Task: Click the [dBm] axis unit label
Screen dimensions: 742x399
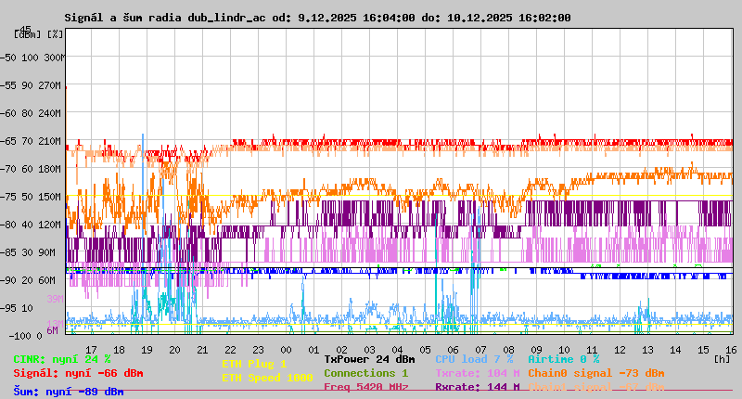Action: (27, 34)
